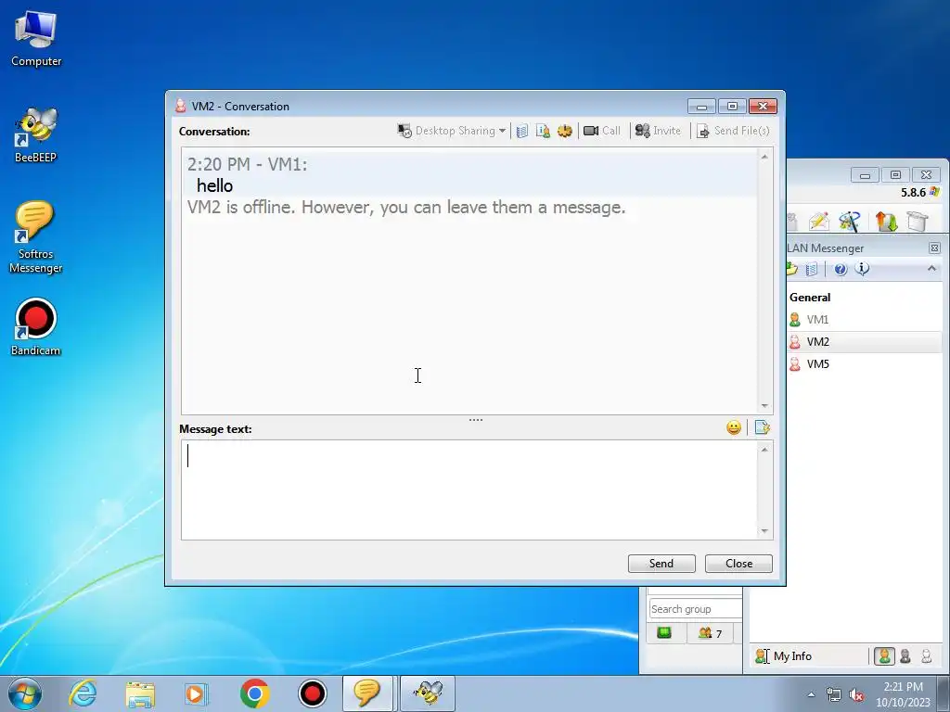Screen dimensions: 950x712
Task: Open My Info in Softros Messenger
Action: pos(784,656)
